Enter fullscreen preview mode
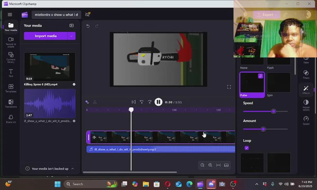The image size is (317, 190). (229, 87)
